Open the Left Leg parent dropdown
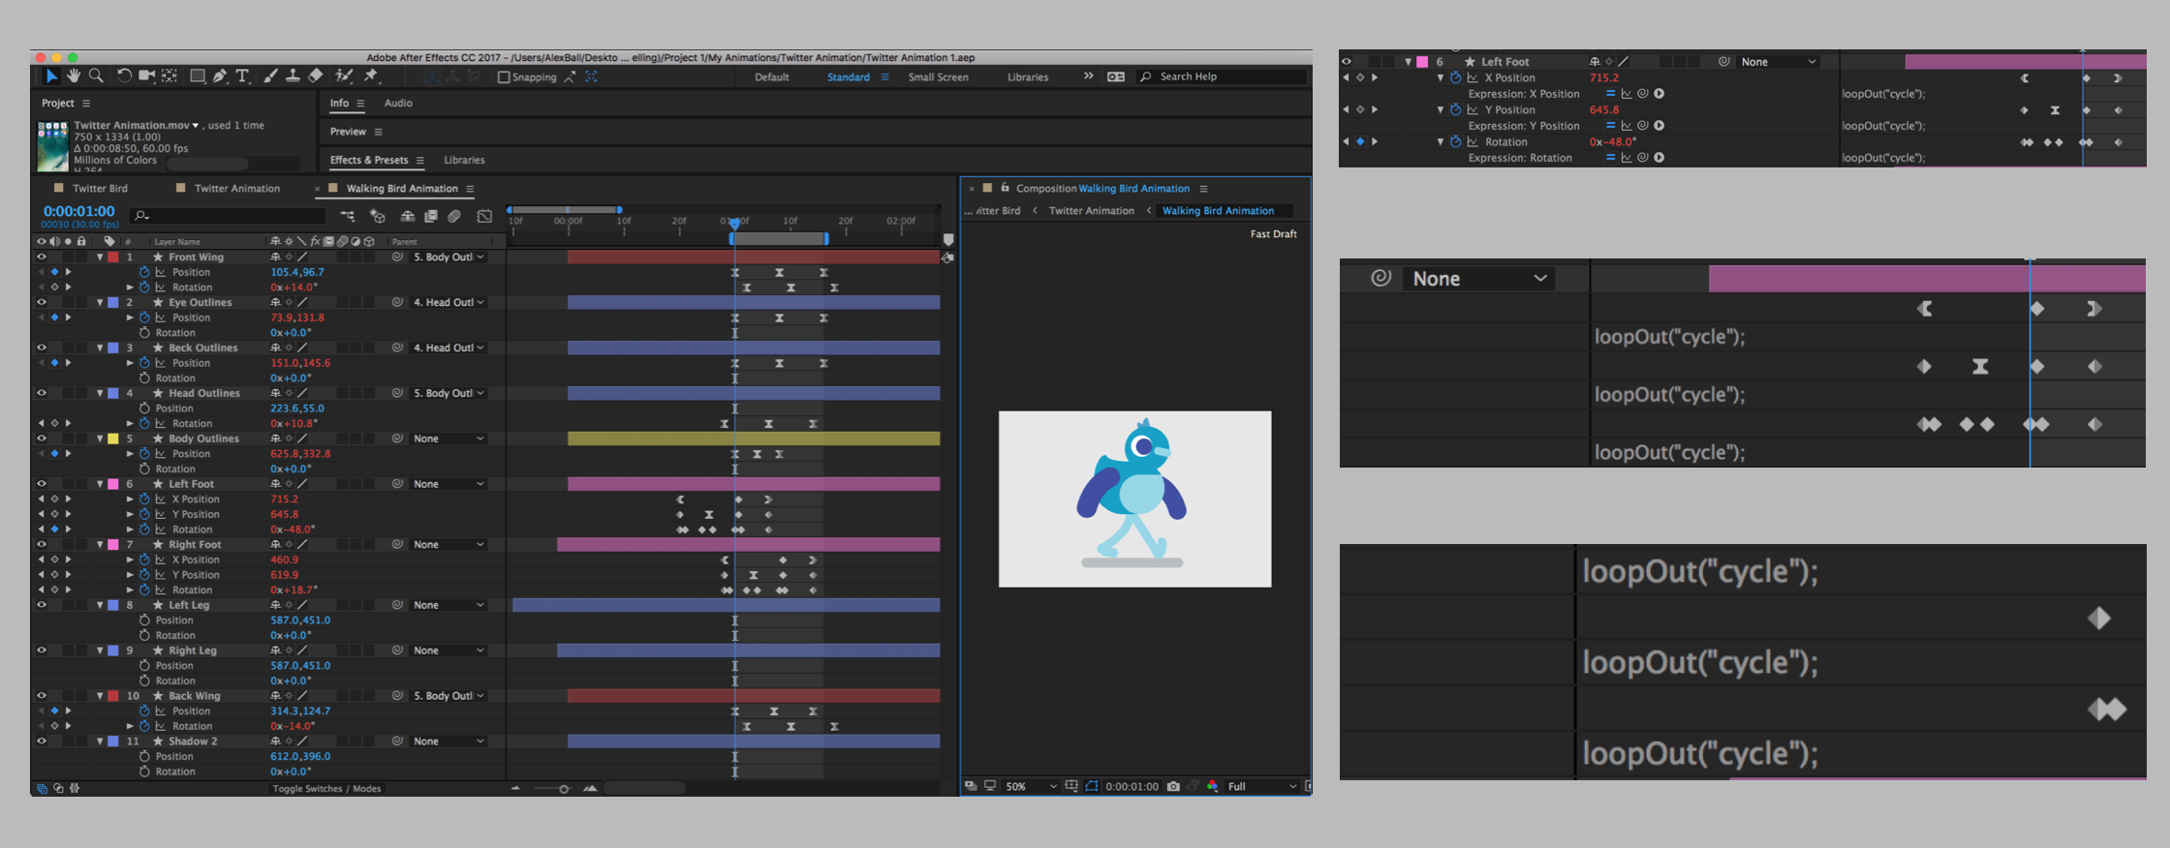Image resolution: width=2170 pixels, height=848 pixels. click(x=449, y=605)
